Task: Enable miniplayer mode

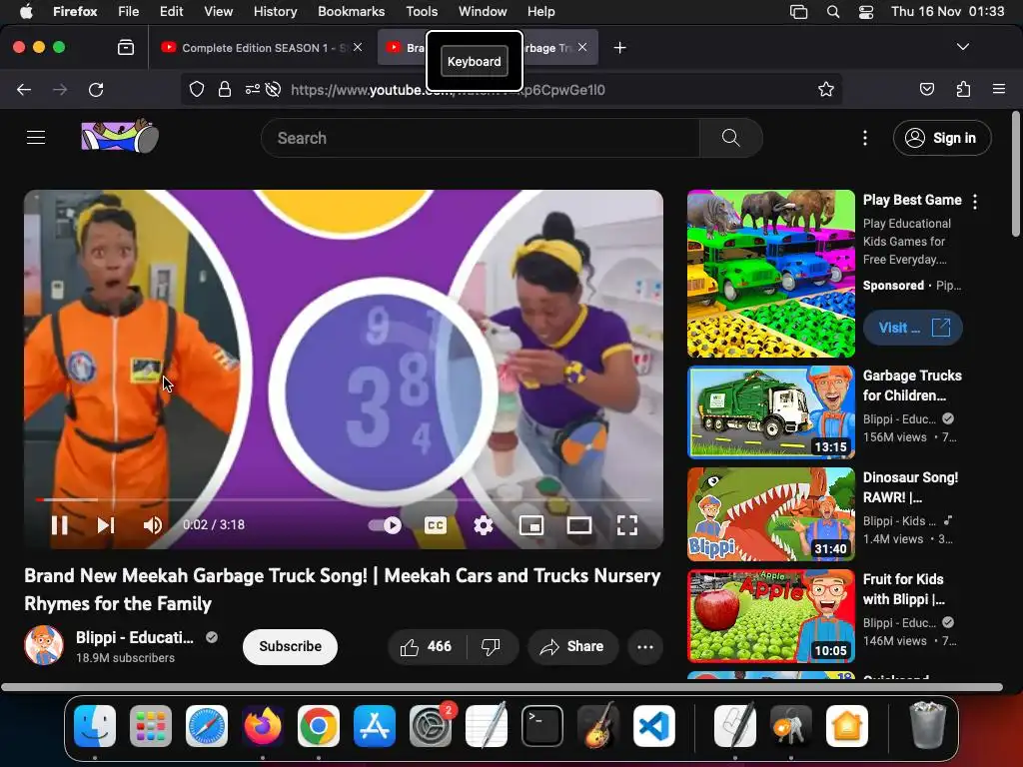Action: coord(531,525)
